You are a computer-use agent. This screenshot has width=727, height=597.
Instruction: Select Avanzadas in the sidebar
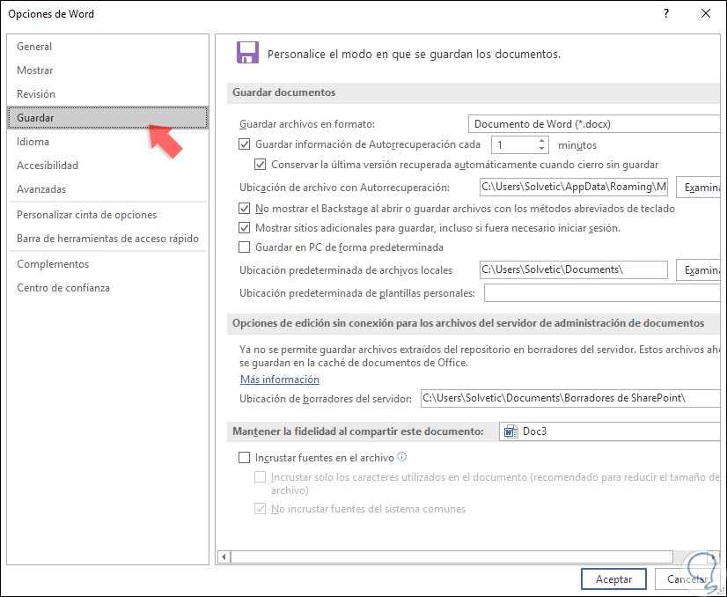[x=108, y=188]
